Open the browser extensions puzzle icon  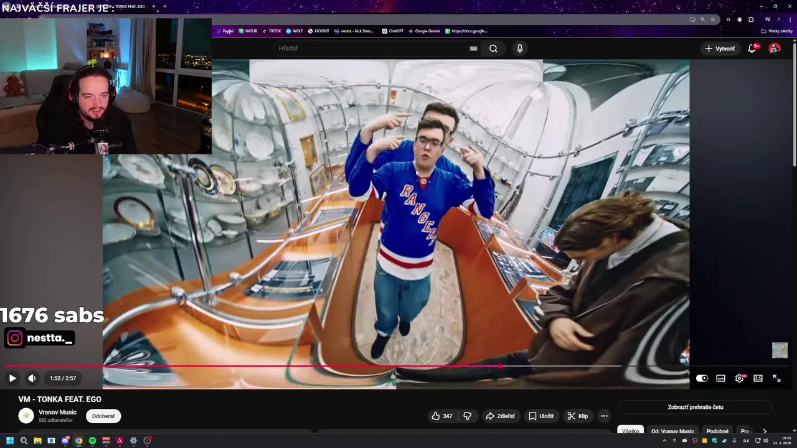pos(752,19)
